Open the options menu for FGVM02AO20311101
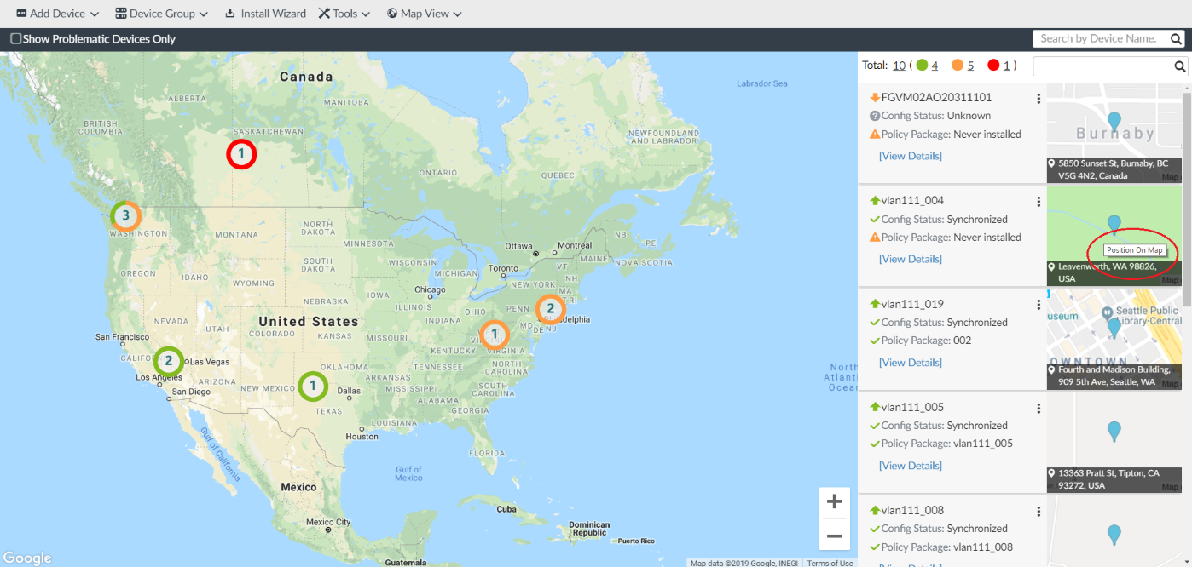 pos(1038,97)
